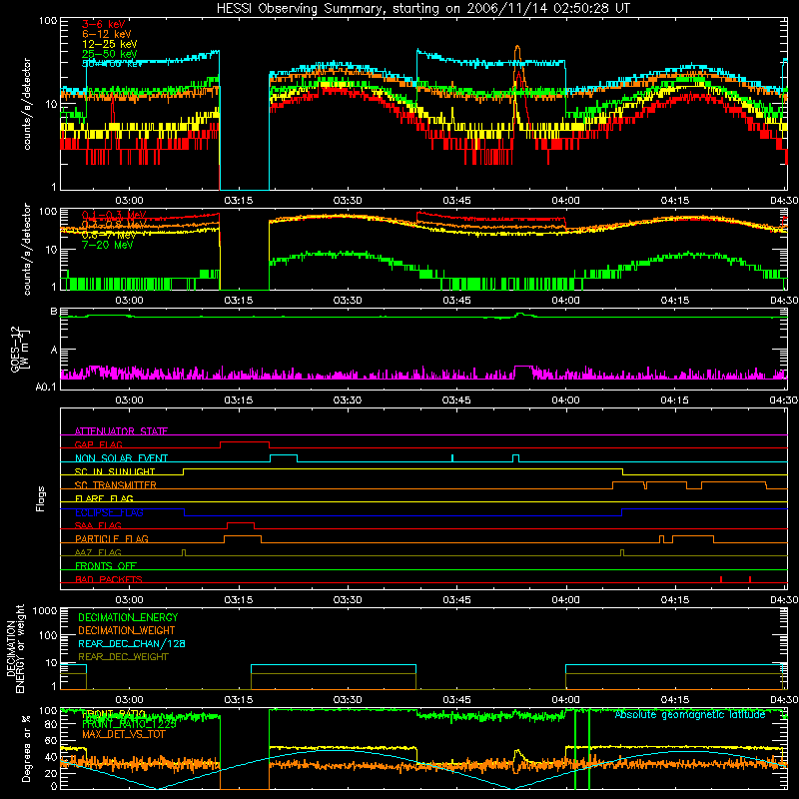Click the B level tick label on GOES panel
The image size is (799, 799).
click(54, 312)
